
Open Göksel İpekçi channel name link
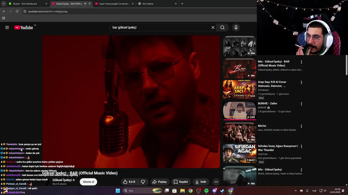tap(62, 180)
